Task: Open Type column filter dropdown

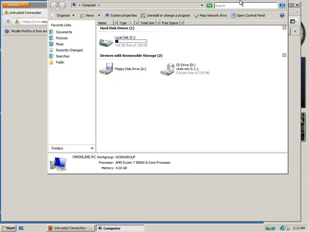Action: pos(137,23)
